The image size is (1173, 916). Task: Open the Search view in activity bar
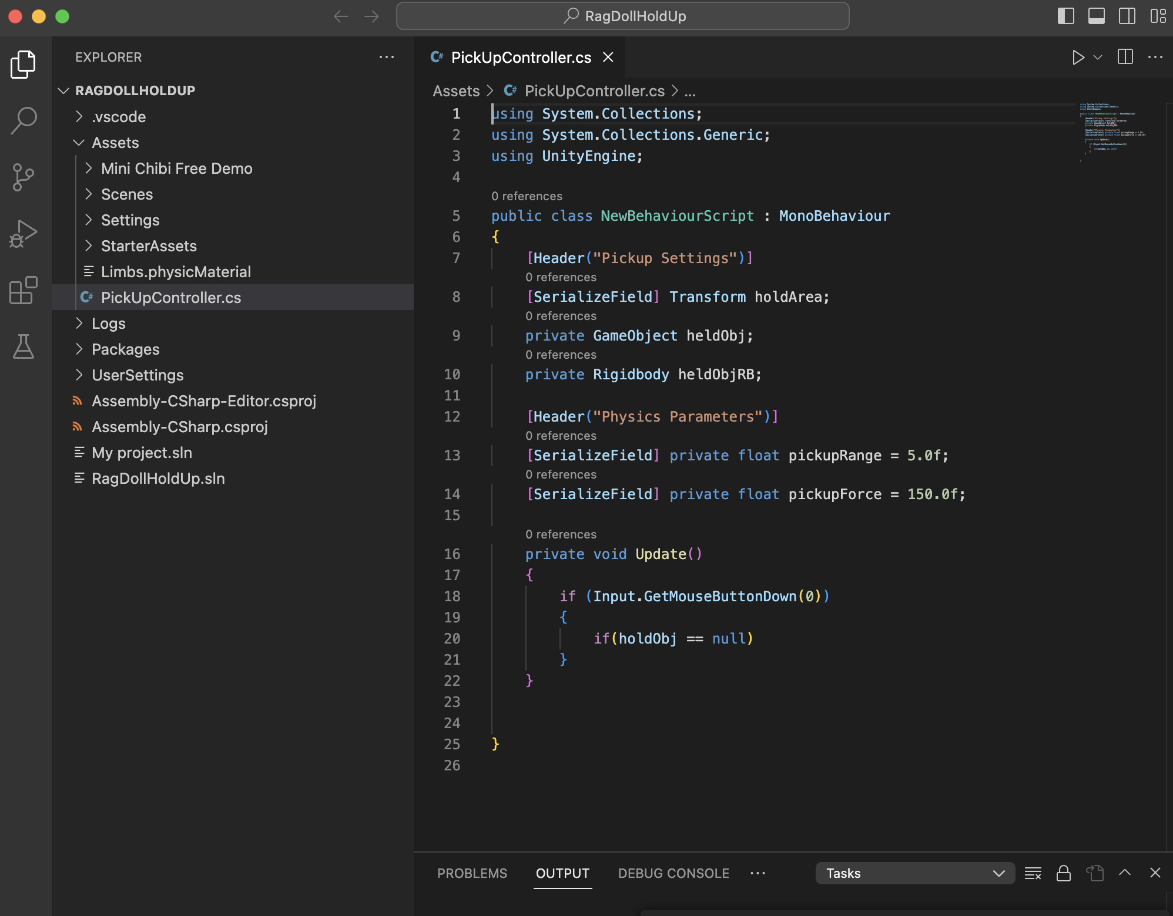click(24, 120)
